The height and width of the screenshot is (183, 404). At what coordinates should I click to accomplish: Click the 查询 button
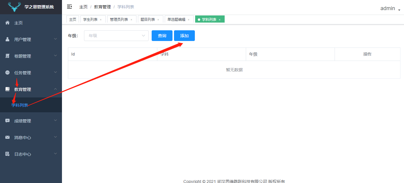pos(162,36)
